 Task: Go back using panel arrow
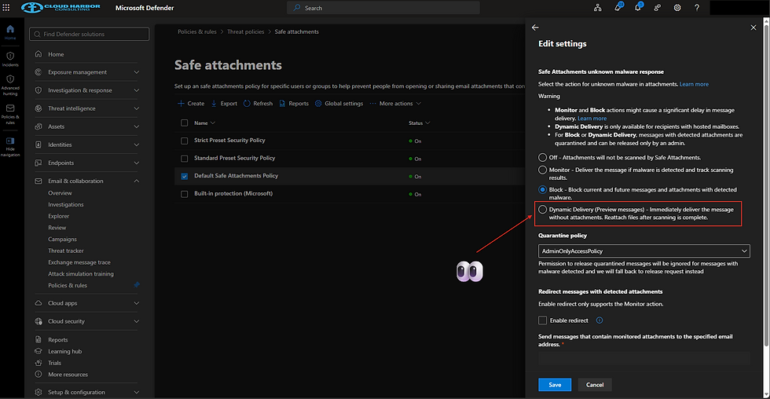pos(535,27)
